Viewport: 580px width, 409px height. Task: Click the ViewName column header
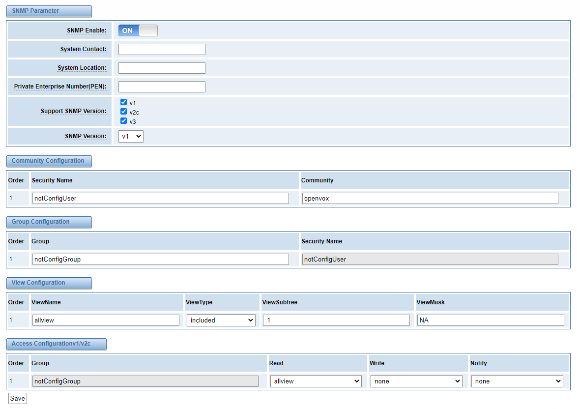click(46, 302)
